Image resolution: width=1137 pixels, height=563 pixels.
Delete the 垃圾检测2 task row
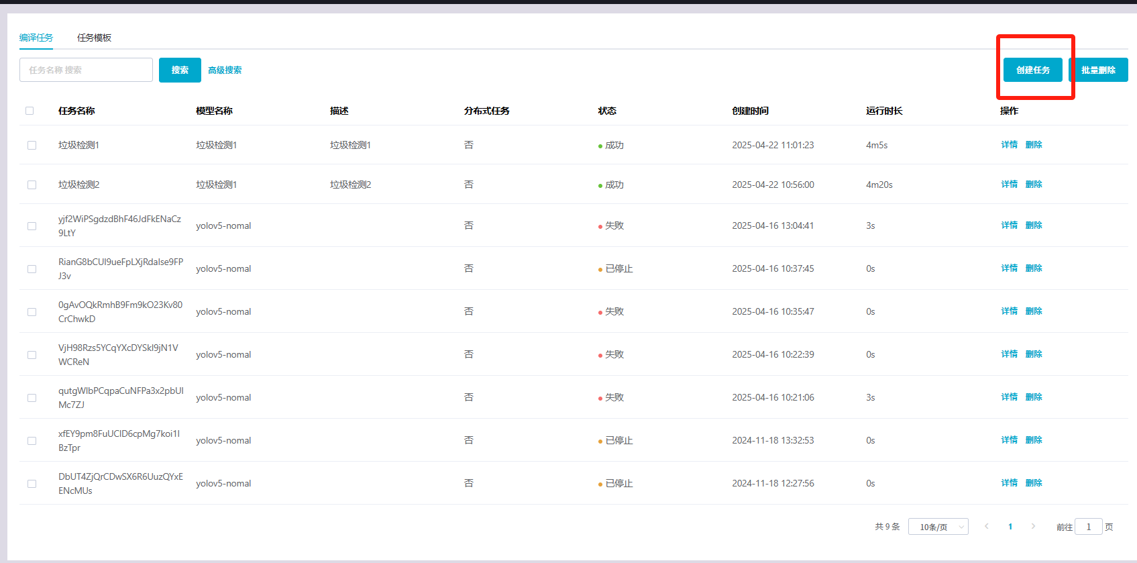[x=1034, y=185]
